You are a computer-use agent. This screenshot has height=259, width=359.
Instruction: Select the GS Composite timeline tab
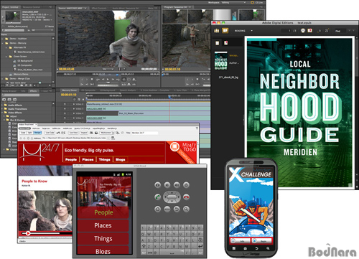88,90
